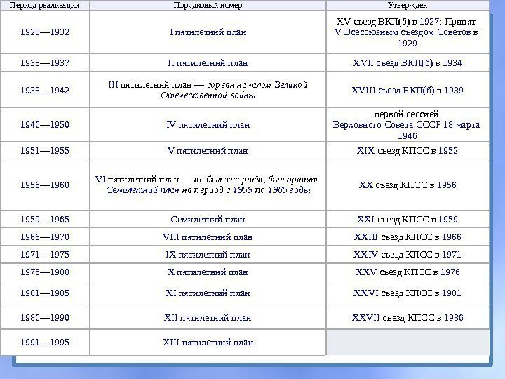Click 'XXIII съезд КПСС в 1966'

pos(408,237)
